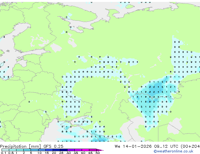This screenshot has height=154, width=200.
Task: Select the 'GFS 0.25' model label
Action: pos(53,146)
